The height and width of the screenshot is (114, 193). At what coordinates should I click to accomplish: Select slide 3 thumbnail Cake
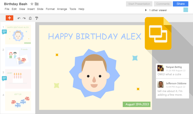pos(18,79)
